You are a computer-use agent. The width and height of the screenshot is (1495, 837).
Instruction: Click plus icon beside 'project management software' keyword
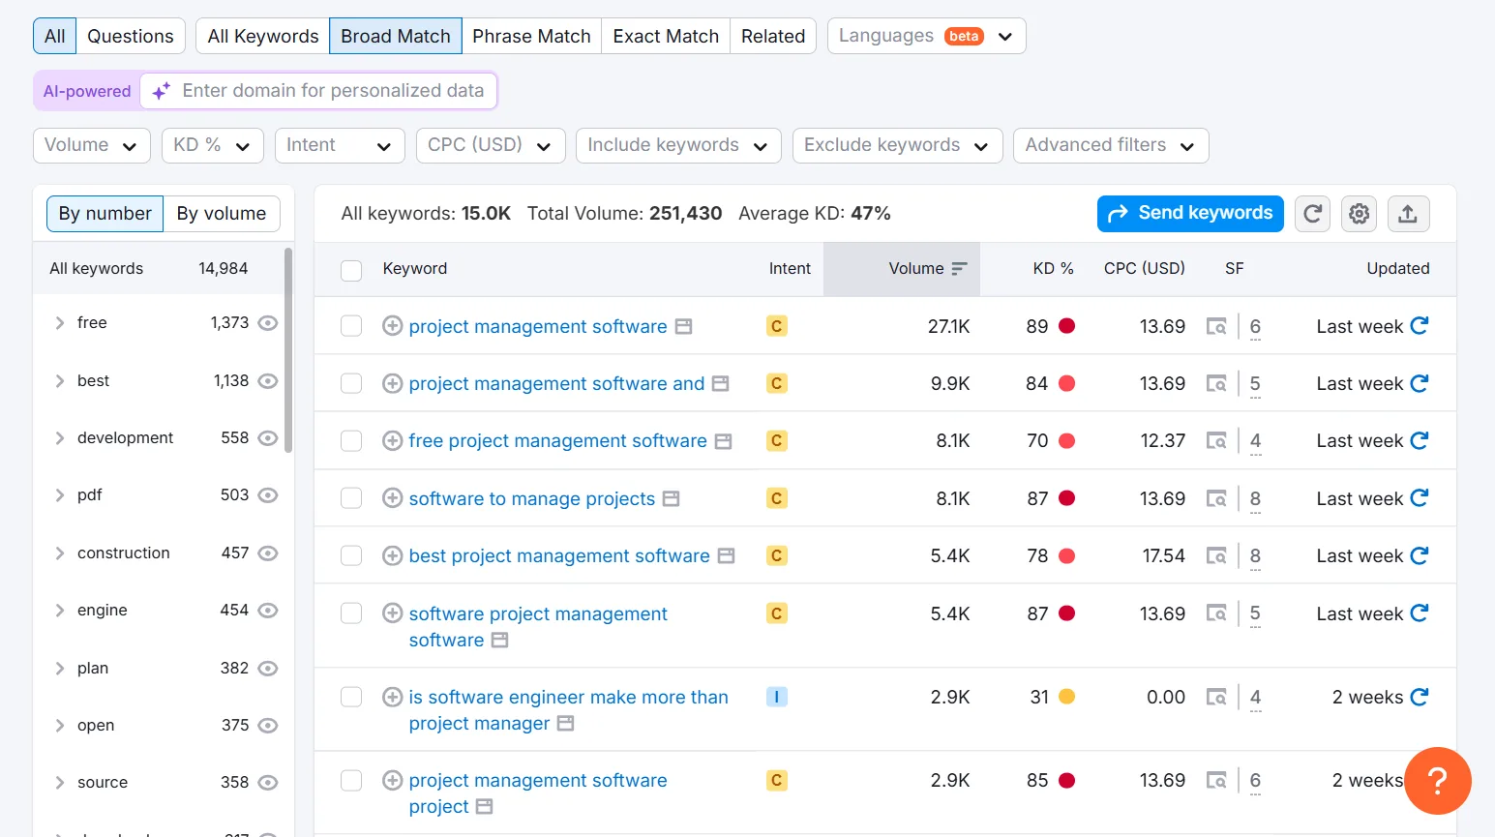[x=392, y=326]
